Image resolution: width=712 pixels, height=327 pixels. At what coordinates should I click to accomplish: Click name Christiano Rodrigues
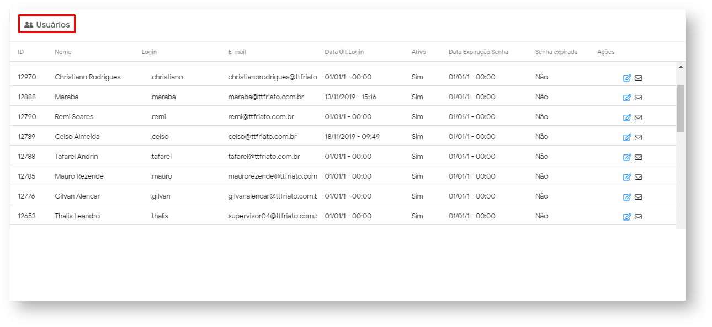(x=87, y=77)
